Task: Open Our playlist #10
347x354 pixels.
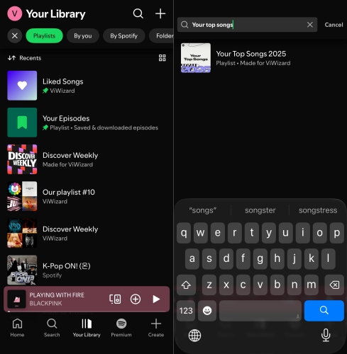Action: click(87, 196)
